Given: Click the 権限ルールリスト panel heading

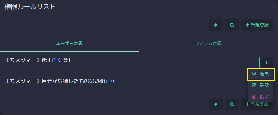Looking at the screenshot, I should (x=30, y=7).
